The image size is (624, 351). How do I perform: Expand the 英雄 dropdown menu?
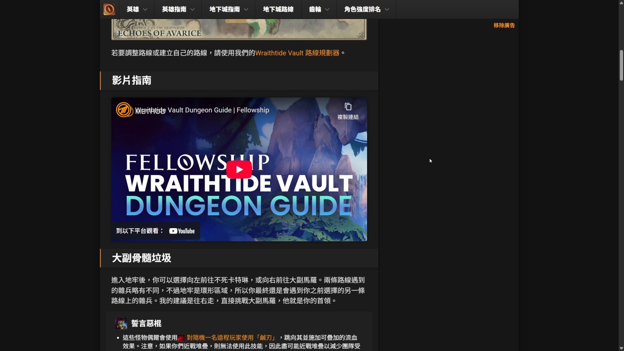(x=136, y=9)
